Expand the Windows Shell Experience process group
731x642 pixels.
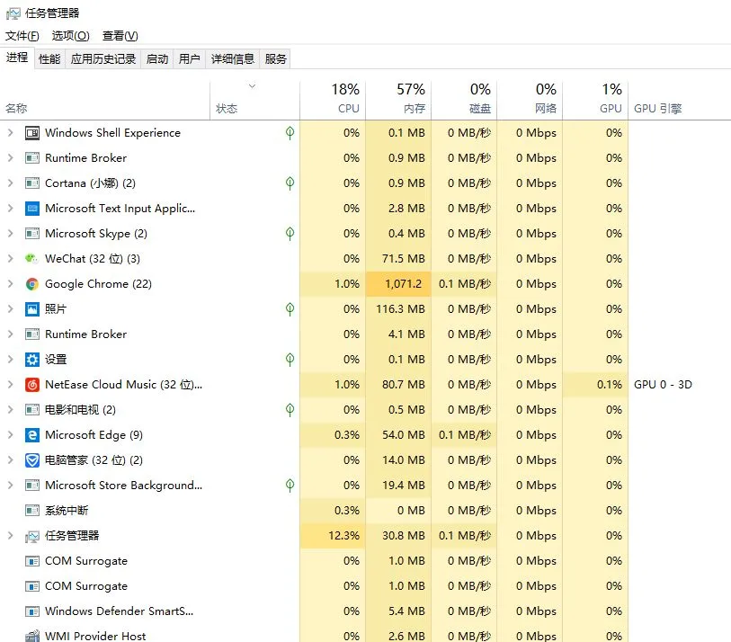coord(10,133)
